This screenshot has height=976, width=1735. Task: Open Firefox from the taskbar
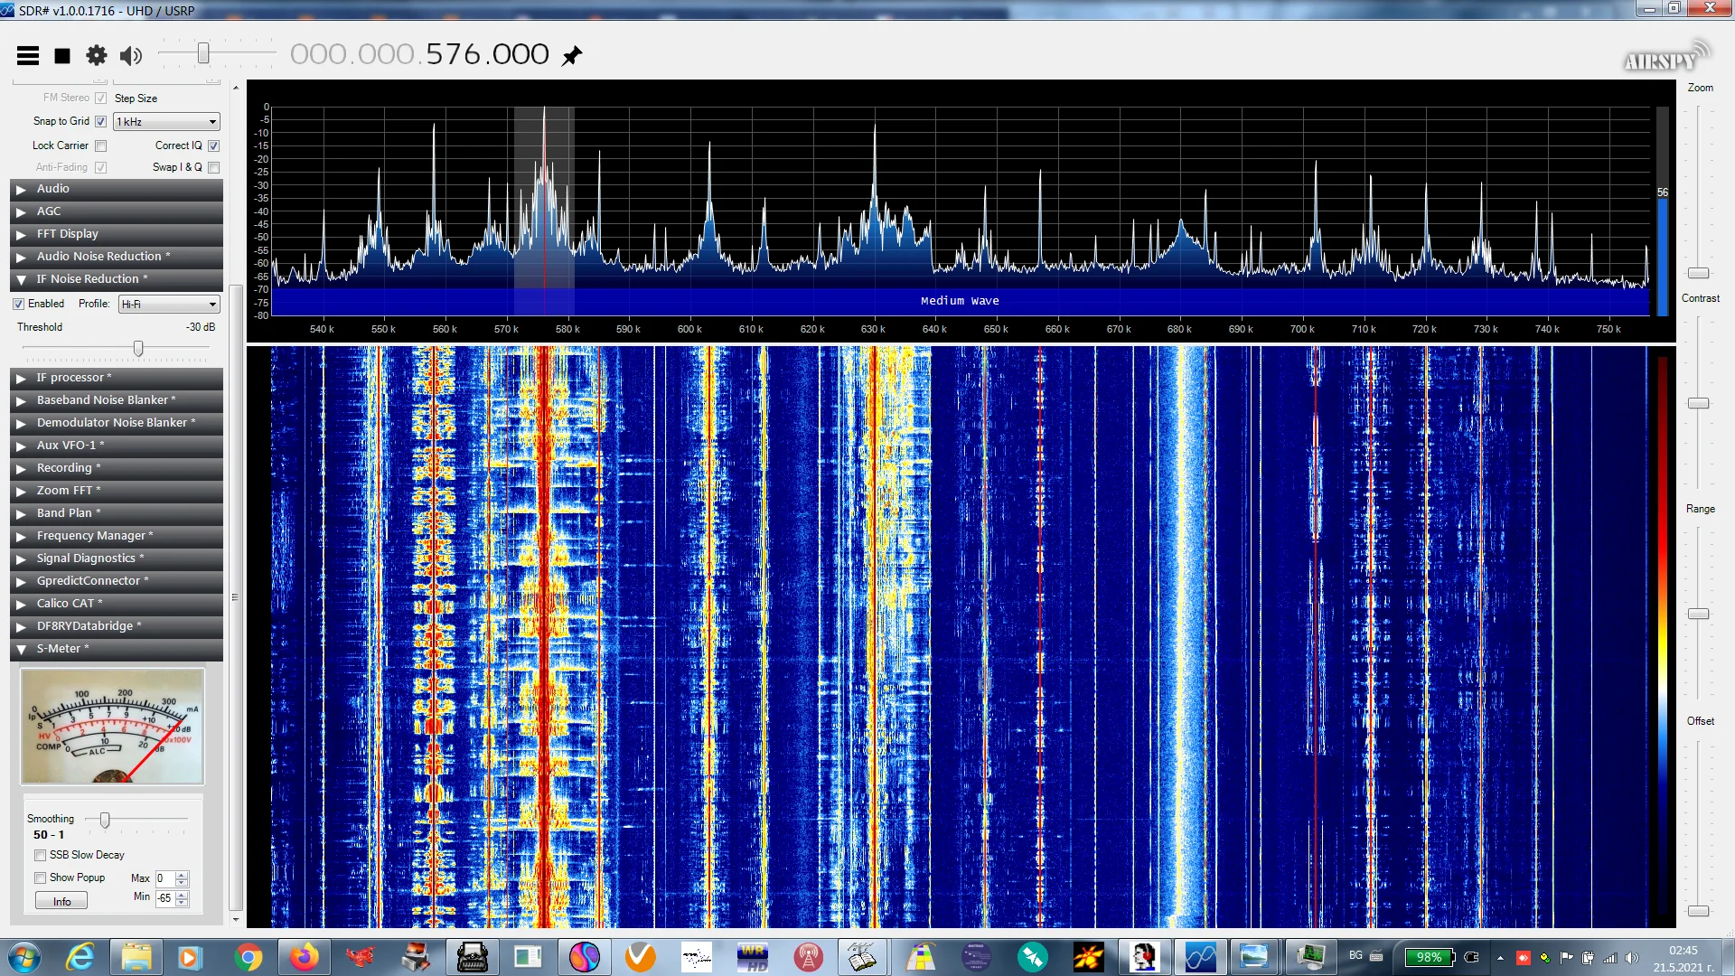(305, 957)
